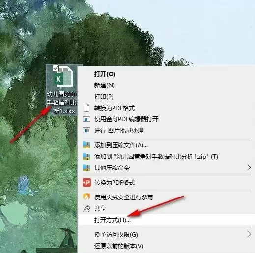Choose 使用火绒安全进行杀毒

coord(124,197)
